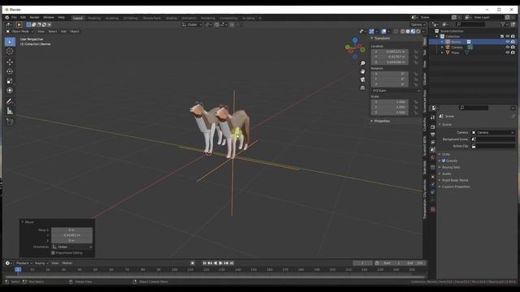Open the Output properties tab icon

[x=432, y=135]
